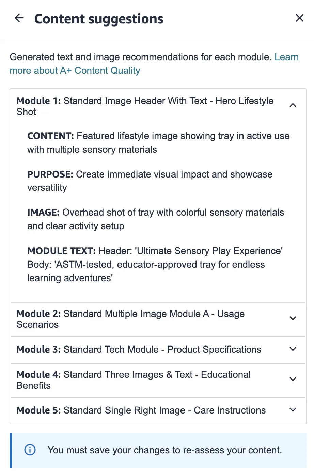Image resolution: width=314 pixels, height=472 pixels.
Task: Expand Module 3 Product Specifications chevron
Action: coord(293,349)
